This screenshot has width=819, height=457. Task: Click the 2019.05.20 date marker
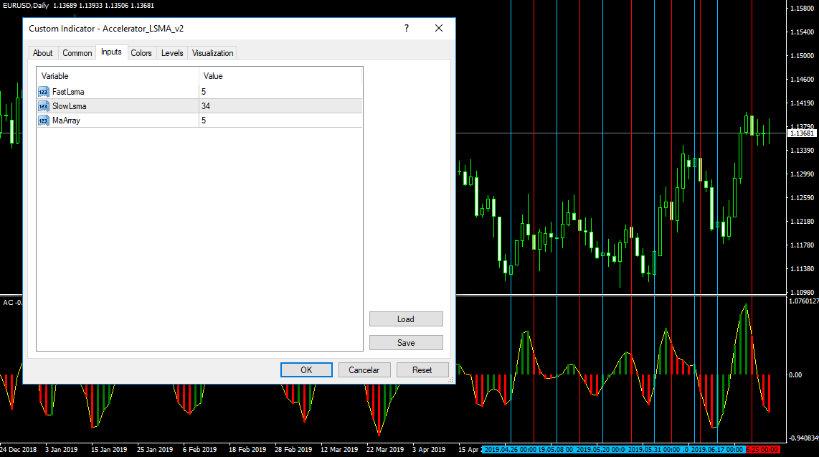[x=600, y=449]
